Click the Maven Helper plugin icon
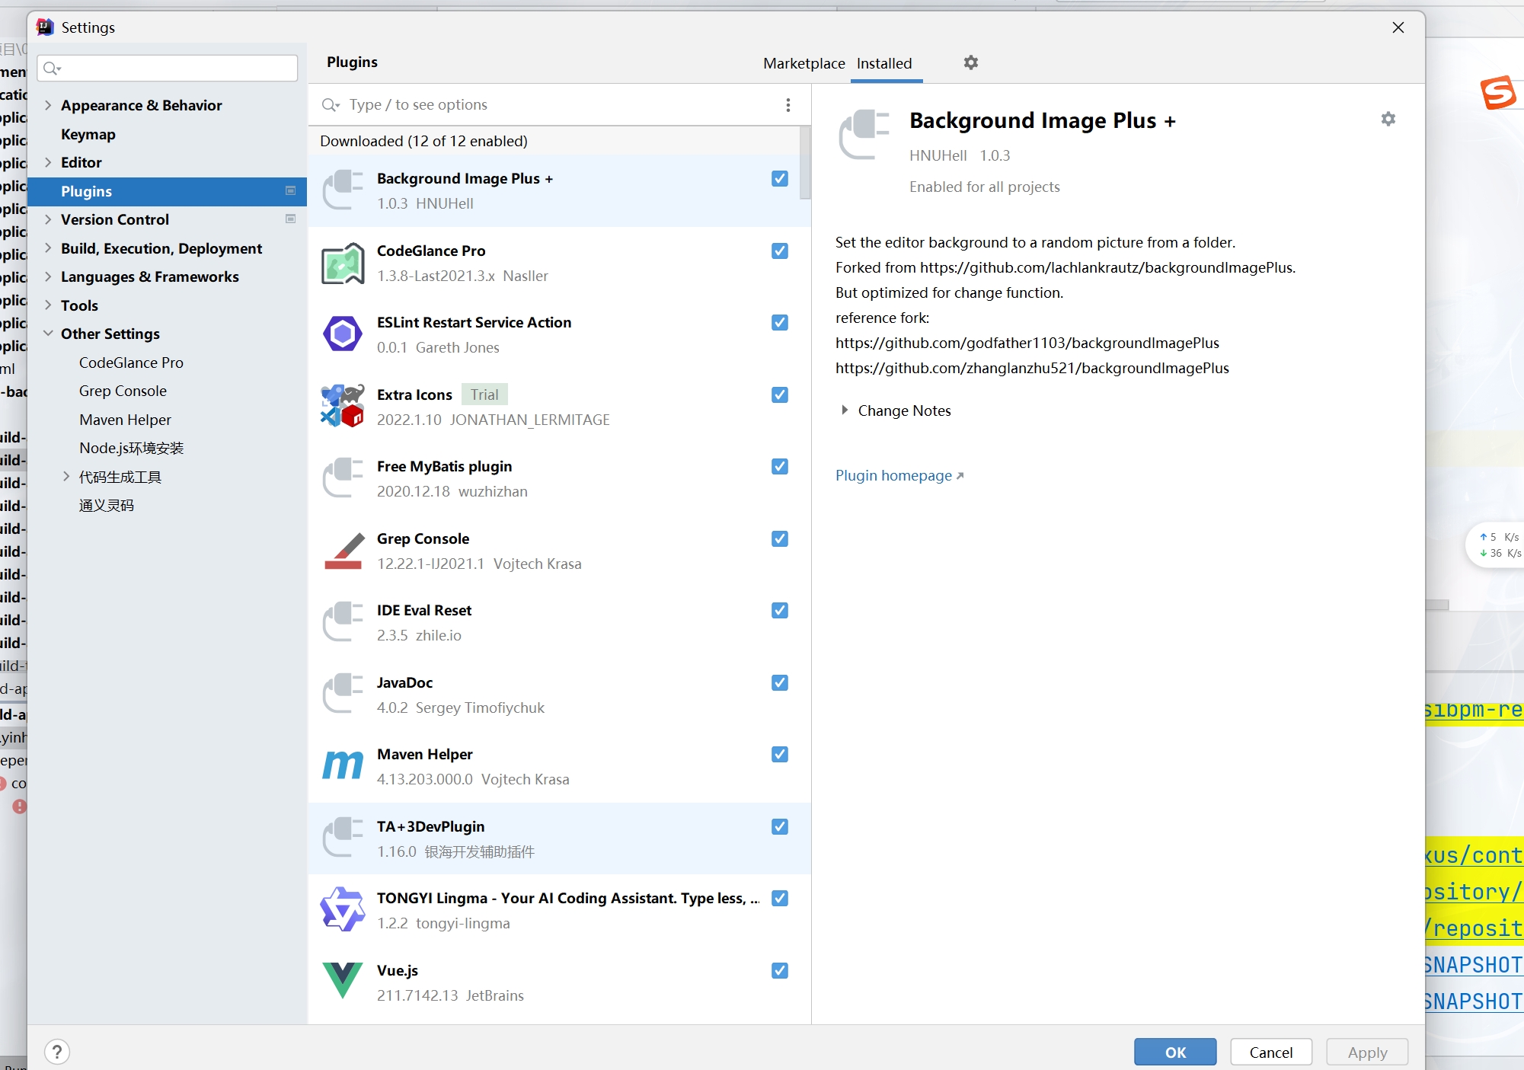Image resolution: width=1524 pixels, height=1070 pixels. [x=343, y=766]
